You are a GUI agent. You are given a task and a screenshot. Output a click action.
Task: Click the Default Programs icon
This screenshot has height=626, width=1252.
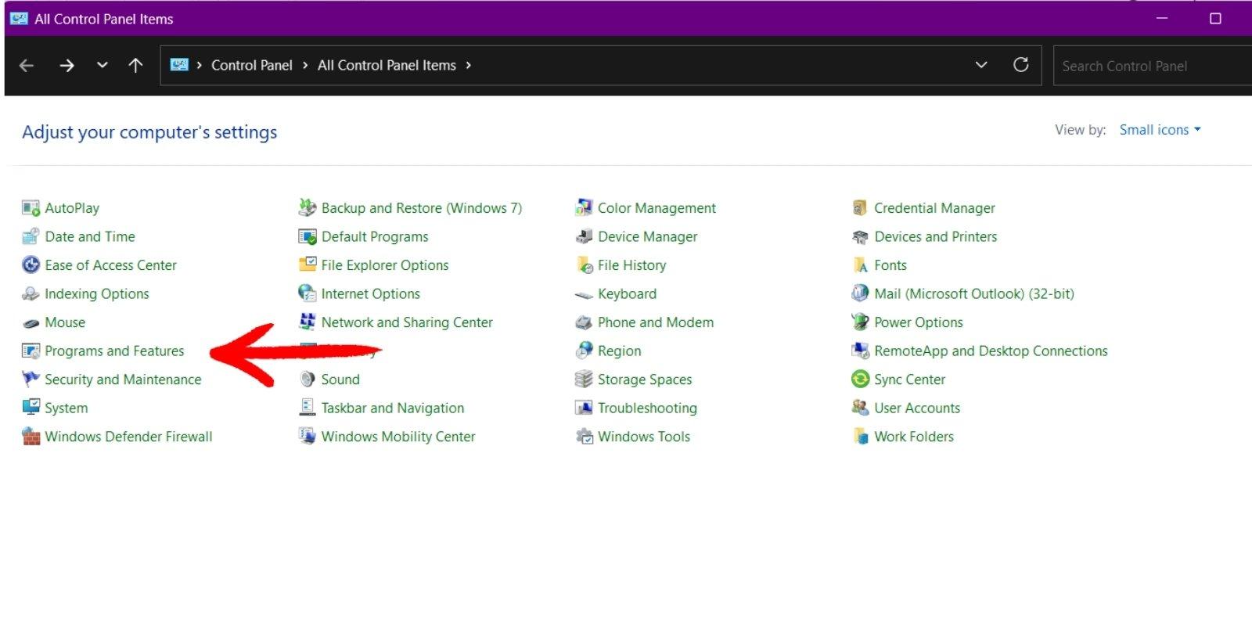click(x=308, y=236)
